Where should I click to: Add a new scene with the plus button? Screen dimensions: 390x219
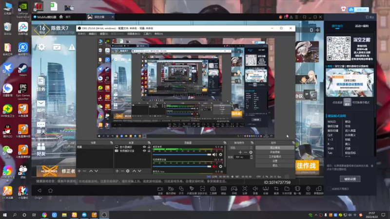click(x=79, y=171)
